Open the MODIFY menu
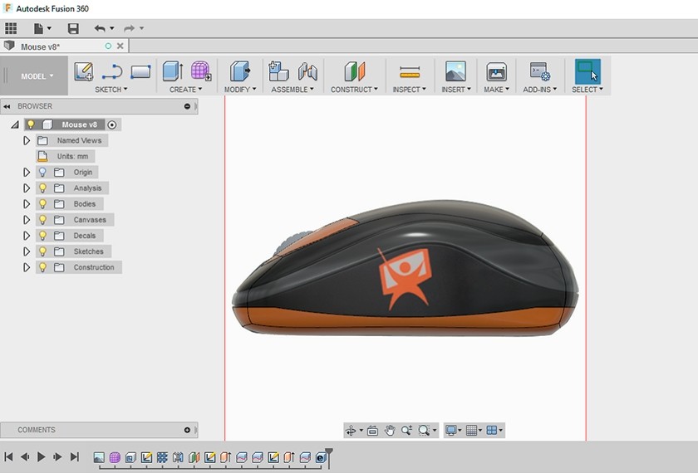Image resolution: width=698 pixels, height=473 pixels. pos(240,90)
